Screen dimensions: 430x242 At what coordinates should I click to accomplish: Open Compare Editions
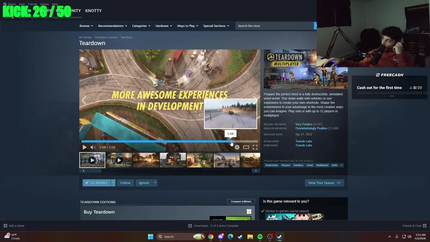pos(241,201)
